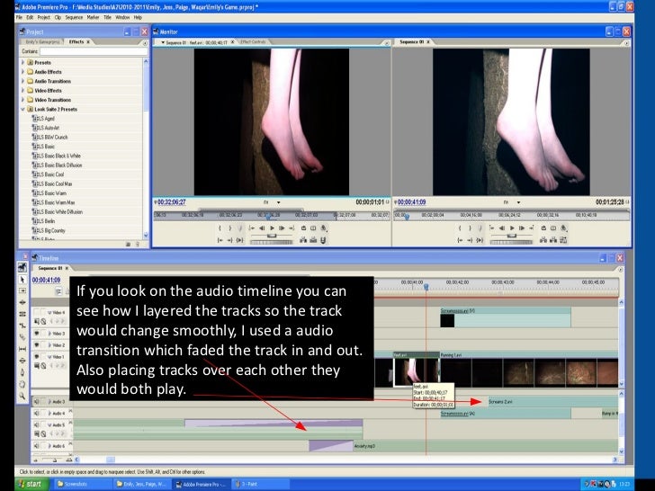
Task: Play the sequence in the program monitor
Action: click(x=512, y=228)
